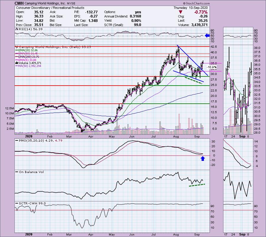Click the Low value 34.82
The width and height of the screenshot is (266, 237).
(39, 20)
